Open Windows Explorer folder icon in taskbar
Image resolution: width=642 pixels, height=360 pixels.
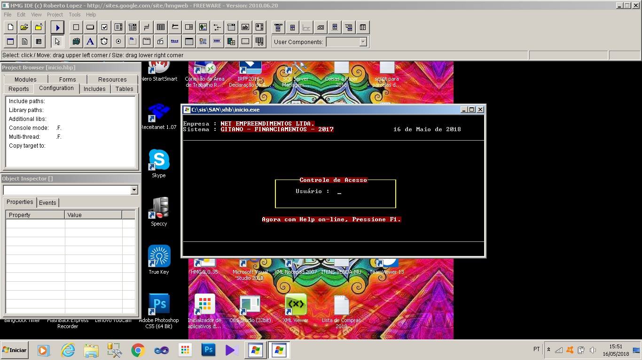91,350
